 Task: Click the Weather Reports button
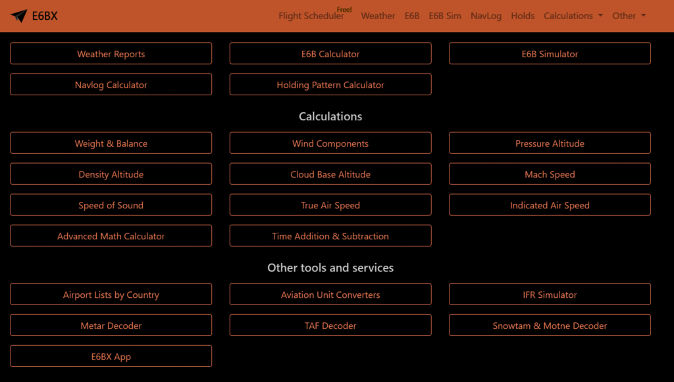111,54
